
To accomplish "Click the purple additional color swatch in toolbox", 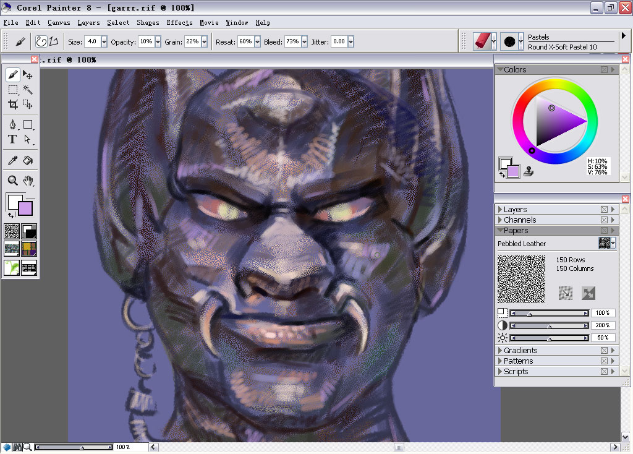I will point(25,209).
